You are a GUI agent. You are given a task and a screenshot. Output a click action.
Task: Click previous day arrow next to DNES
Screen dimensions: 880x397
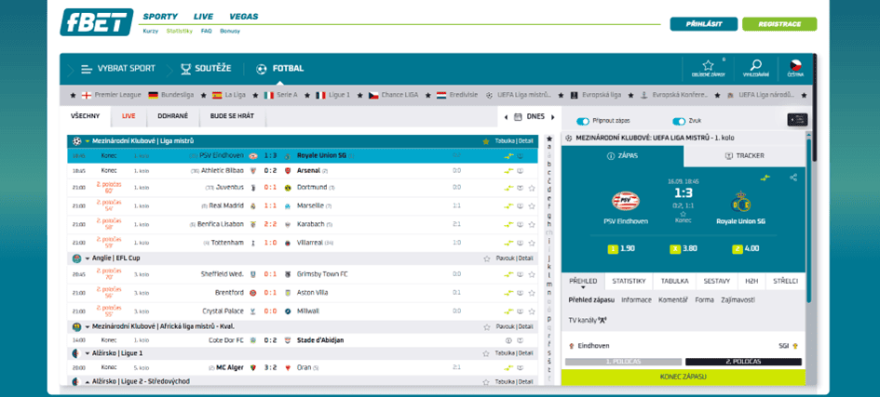(506, 117)
